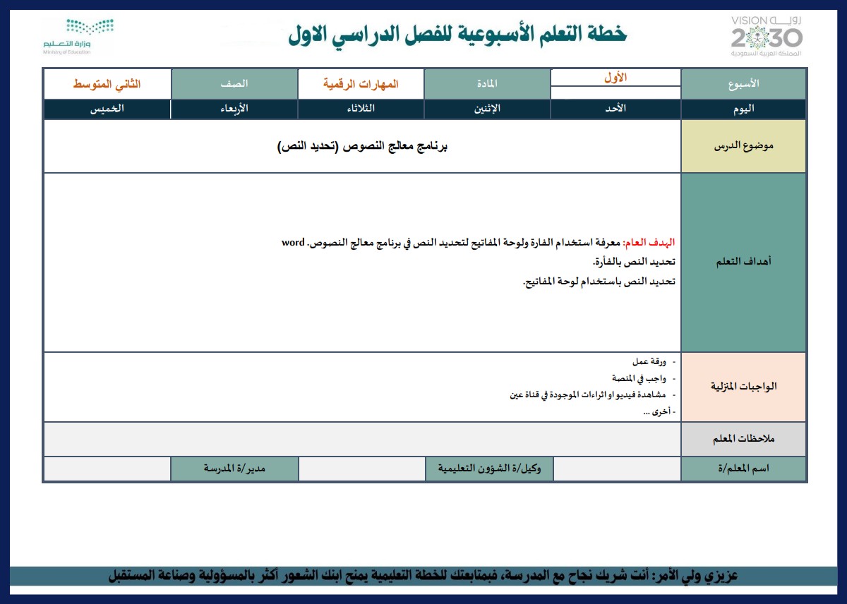Screen dimensions: 847x604
Task: Click the اليوم header cell
Action: tap(744, 109)
